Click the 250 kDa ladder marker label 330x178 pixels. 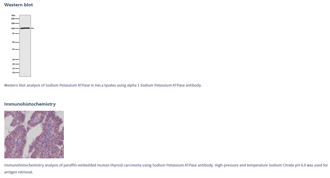pyautogui.click(x=13, y=19)
